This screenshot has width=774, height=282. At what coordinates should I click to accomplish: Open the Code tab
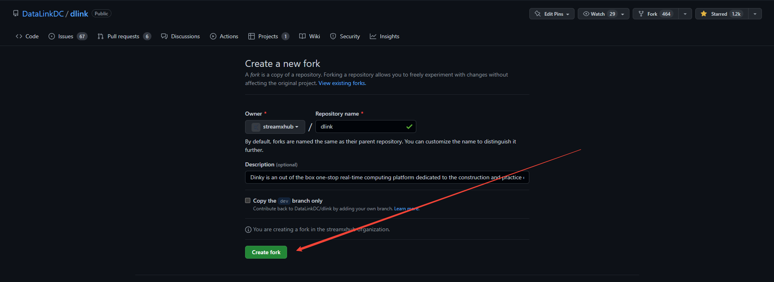click(x=27, y=36)
